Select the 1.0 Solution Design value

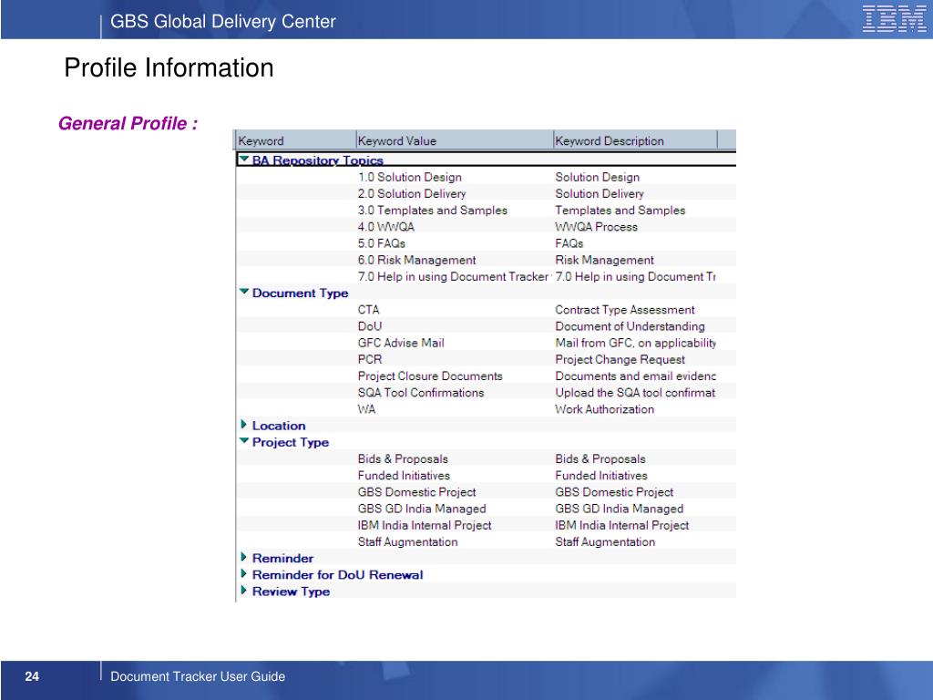(x=409, y=177)
